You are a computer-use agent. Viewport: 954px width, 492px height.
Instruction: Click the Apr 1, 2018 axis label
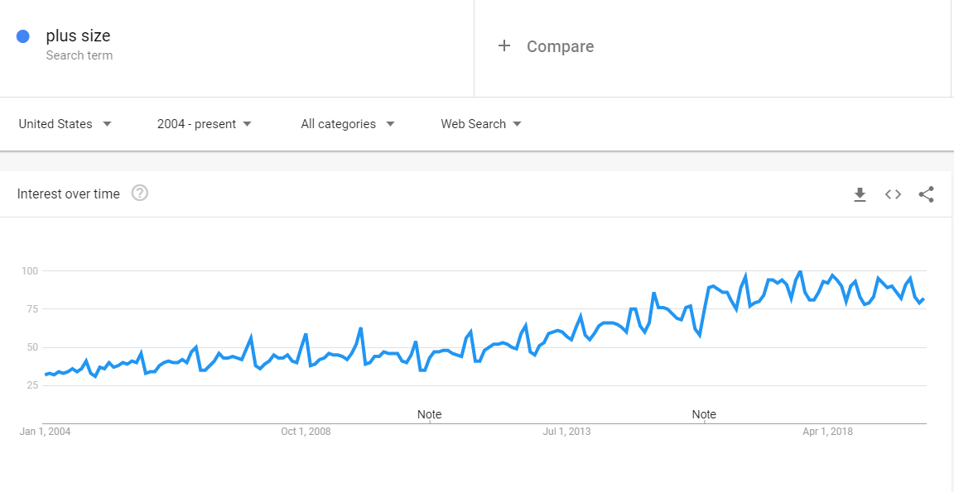click(827, 432)
